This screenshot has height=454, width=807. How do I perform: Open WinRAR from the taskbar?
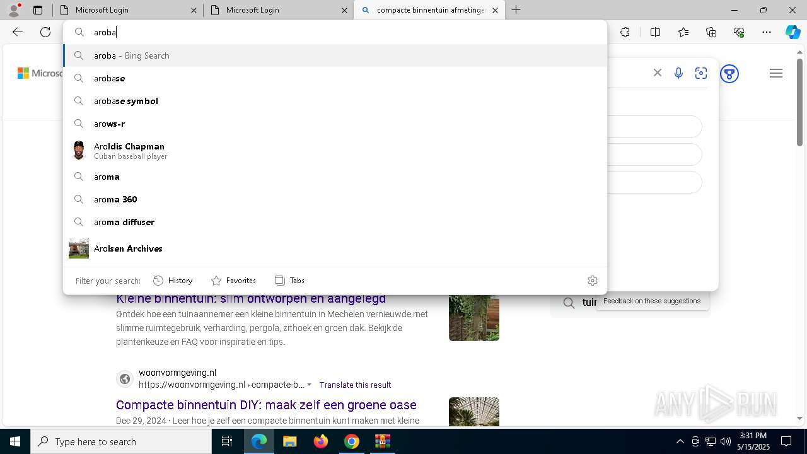click(x=383, y=441)
